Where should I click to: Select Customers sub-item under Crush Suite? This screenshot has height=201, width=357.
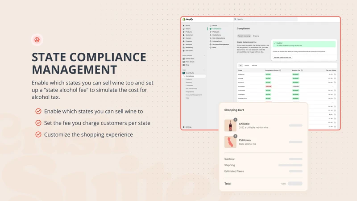[189, 85]
